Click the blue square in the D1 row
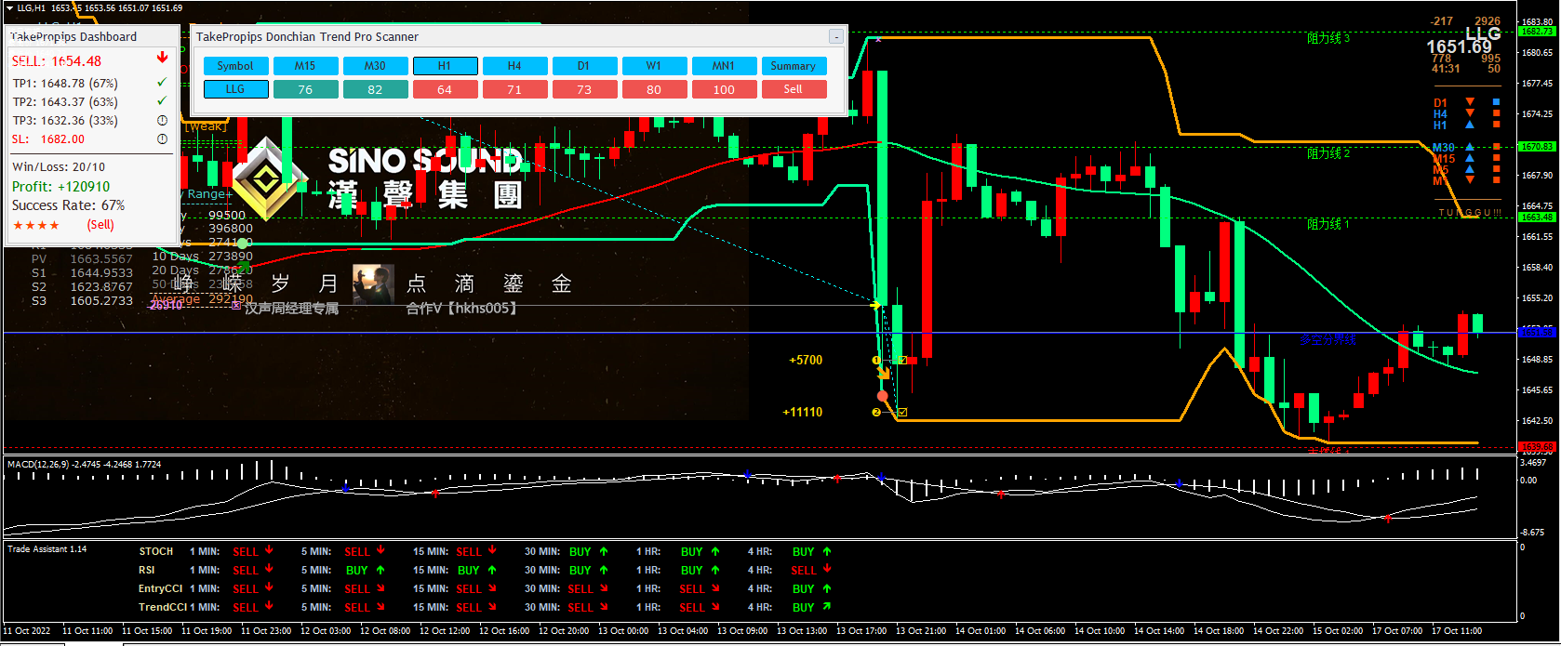The height and width of the screenshot is (646, 1561). tap(1497, 101)
